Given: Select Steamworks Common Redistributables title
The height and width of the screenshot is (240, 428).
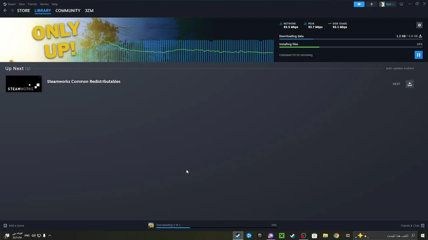Looking at the screenshot, I should coord(84,81).
